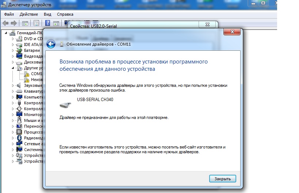The height and width of the screenshot is (193, 299).
Task: Minimize the Device Manager window
Action: point(253,3)
